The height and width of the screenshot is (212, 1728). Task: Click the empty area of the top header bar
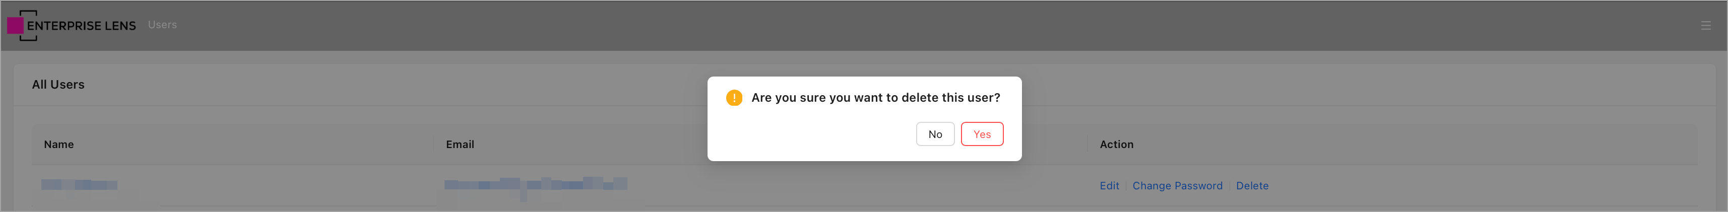(872, 26)
